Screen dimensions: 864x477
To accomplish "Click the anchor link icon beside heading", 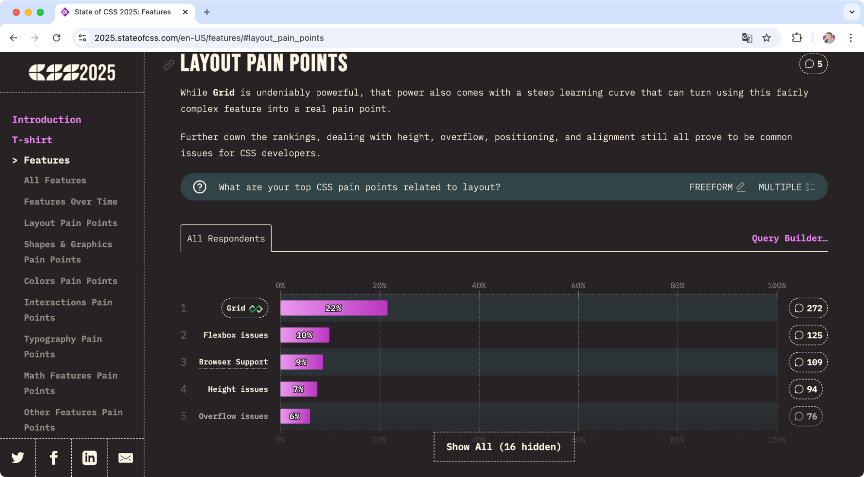I will pyautogui.click(x=169, y=65).
